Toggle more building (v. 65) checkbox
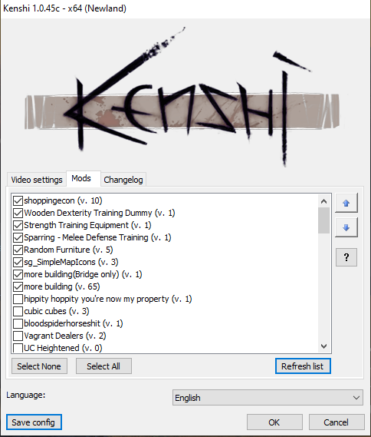This screenshot has height=437, width=371. tap(18, 286)
